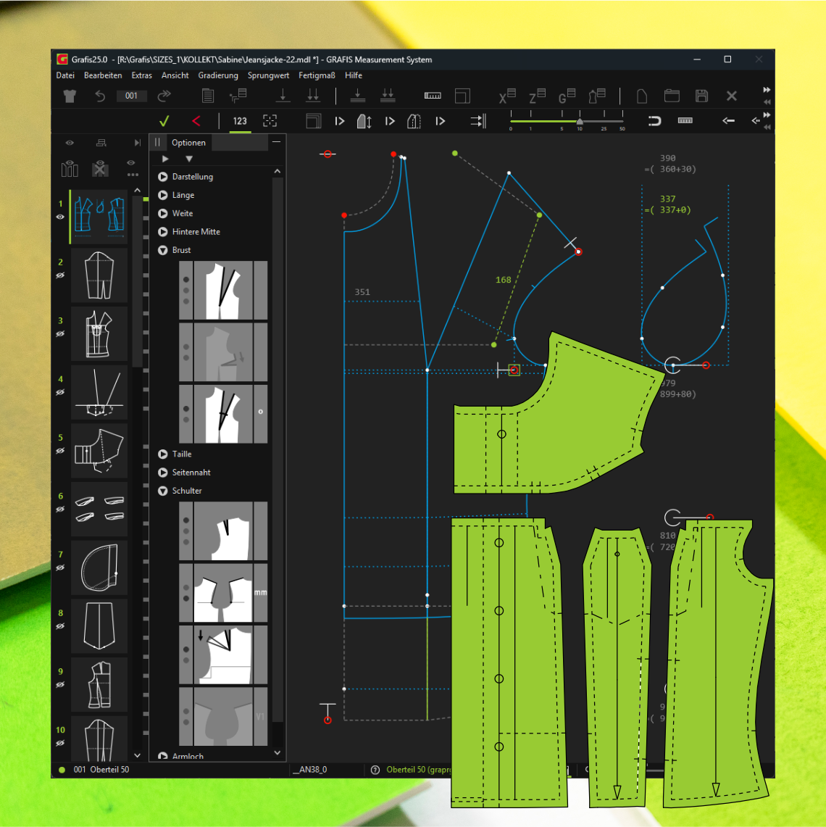Click the X value table icon
Image resolution: width=826 pixels, height=827 pixels.
507,96
